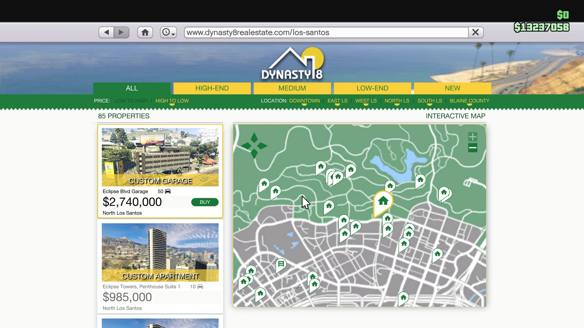Screen dimensions: 584x328
Task: Zoom in on the interactive map
Action: (473, 137)
